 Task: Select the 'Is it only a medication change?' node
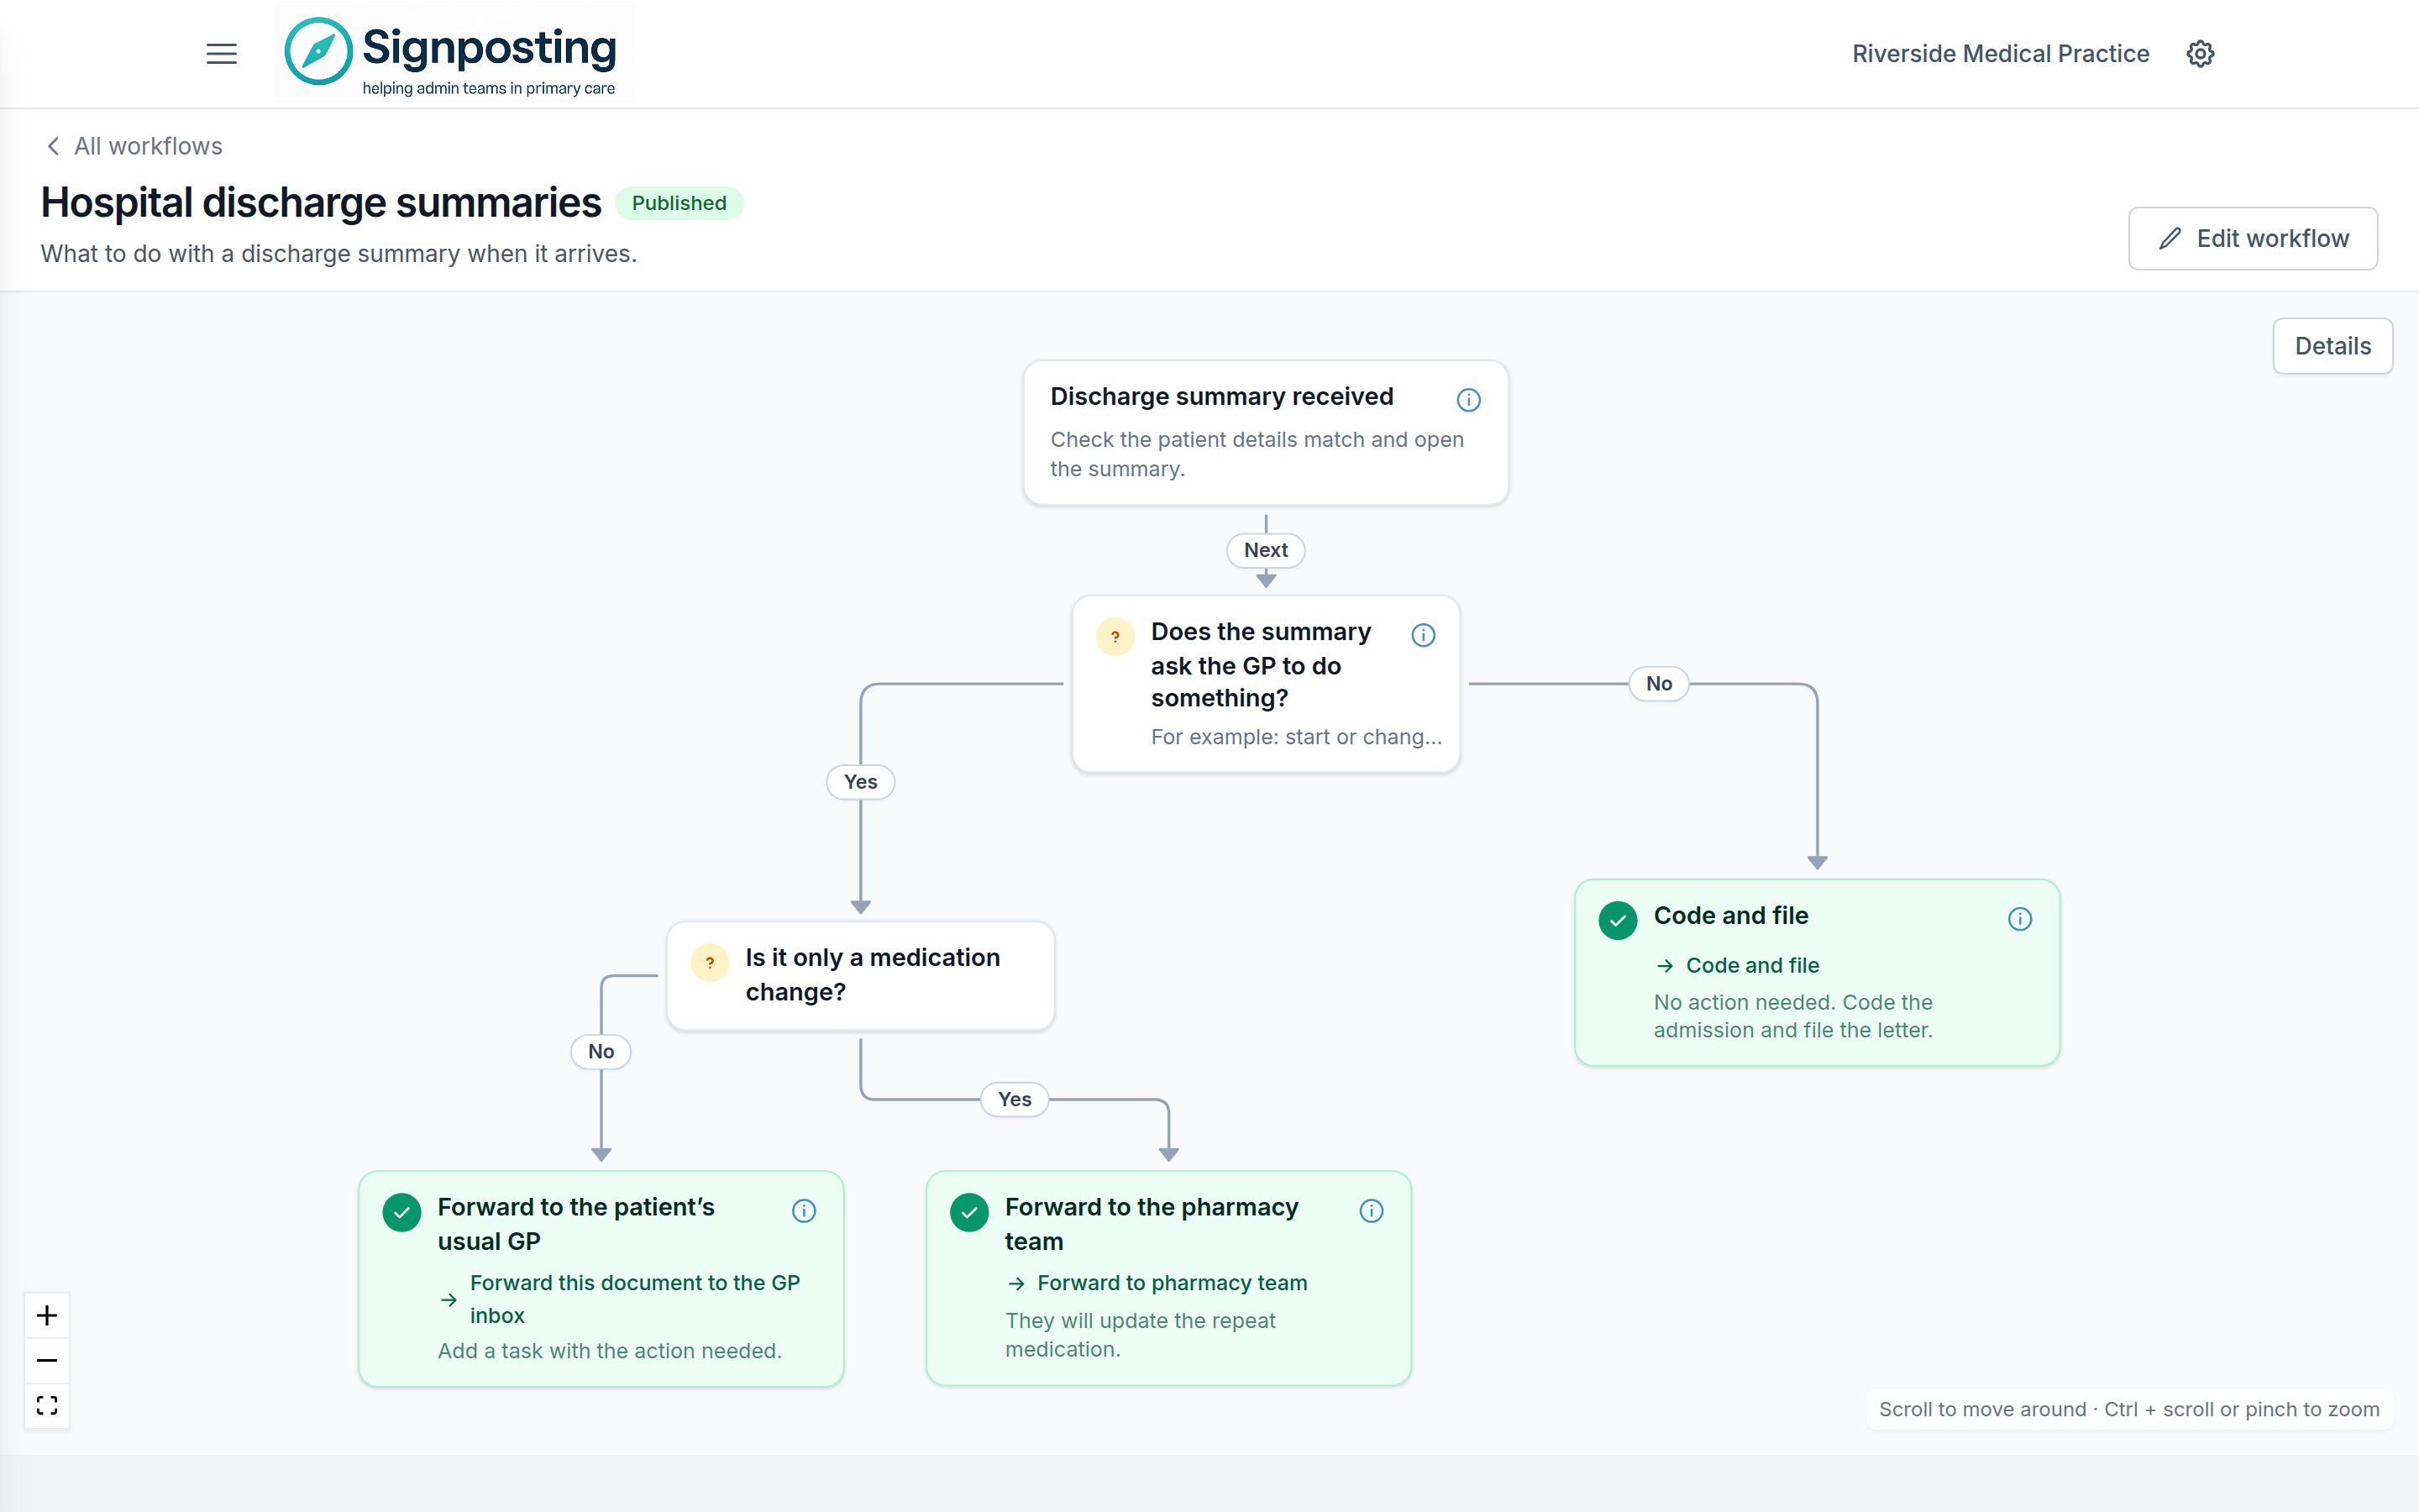861,975
